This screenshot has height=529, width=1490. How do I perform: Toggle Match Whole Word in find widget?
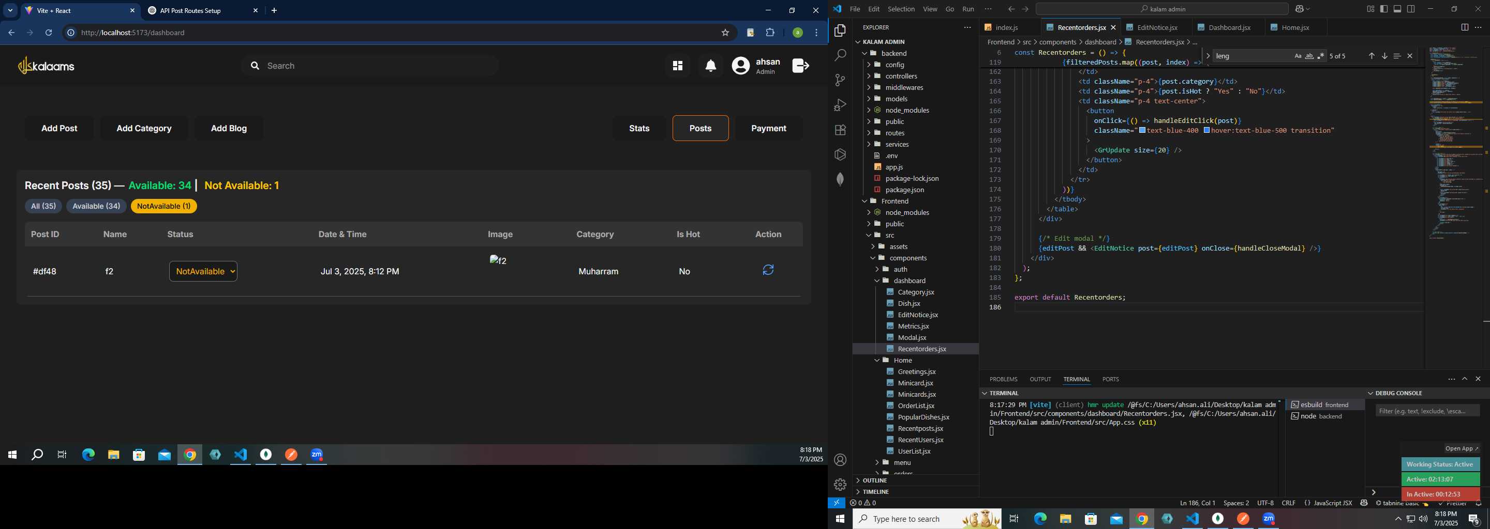[x=1309, y=56]
